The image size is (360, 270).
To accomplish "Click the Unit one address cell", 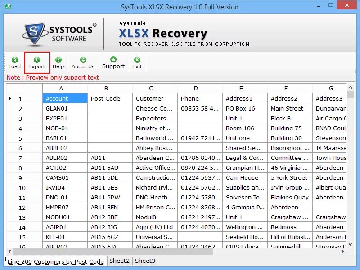I will [245, 138].
